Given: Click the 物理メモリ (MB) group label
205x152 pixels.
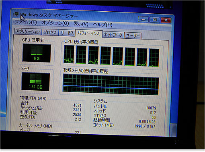Looking at the screenshot, I should click(x=33, y=98).
